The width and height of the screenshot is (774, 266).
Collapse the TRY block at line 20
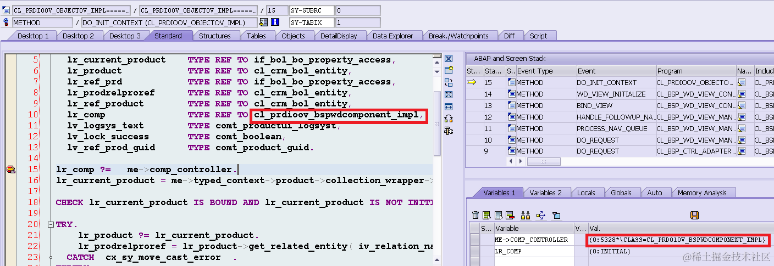(x=51, y=224)
